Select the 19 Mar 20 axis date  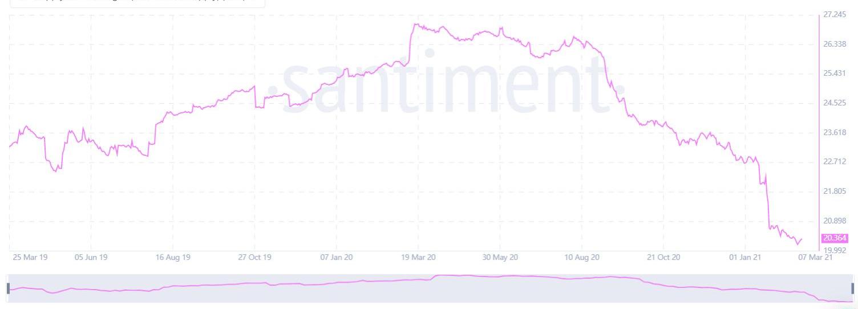(x=418, y=258)
